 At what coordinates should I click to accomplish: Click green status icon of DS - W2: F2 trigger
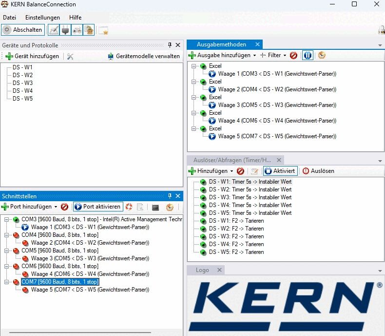(x=203, y=229)
